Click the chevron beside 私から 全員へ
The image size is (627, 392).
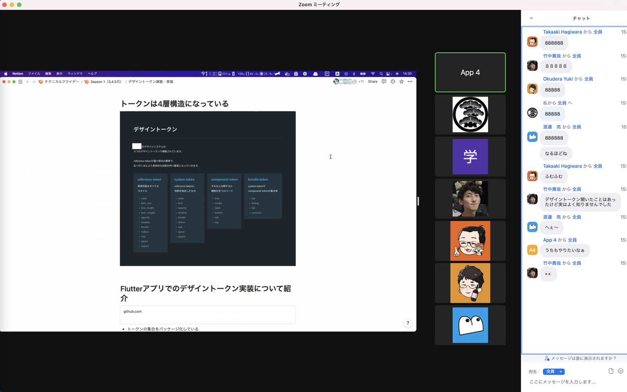coord(570,103)
